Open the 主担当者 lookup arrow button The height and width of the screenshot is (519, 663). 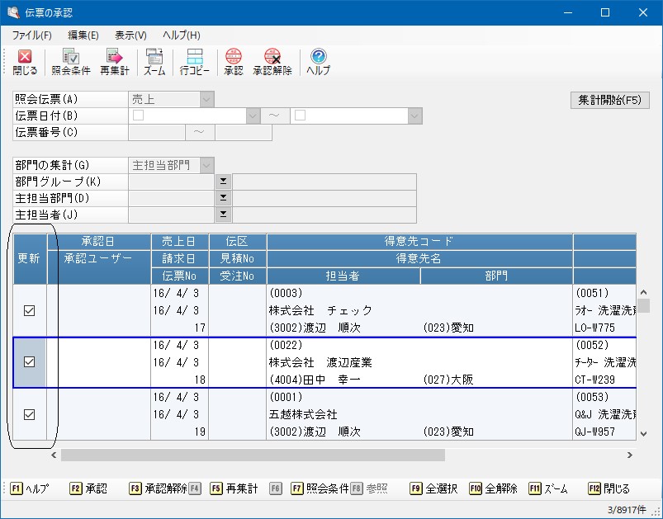[x=223, y=215]
